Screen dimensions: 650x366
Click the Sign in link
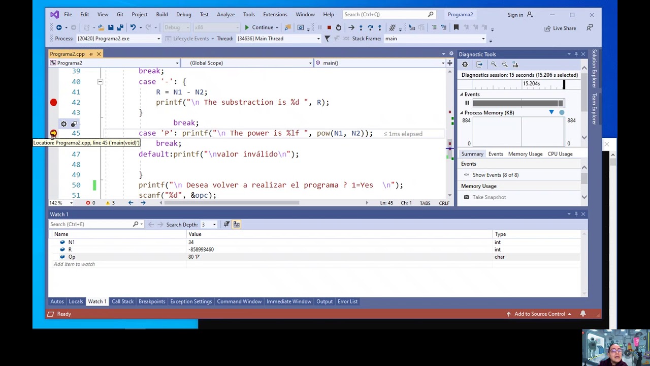coord(520,15)
